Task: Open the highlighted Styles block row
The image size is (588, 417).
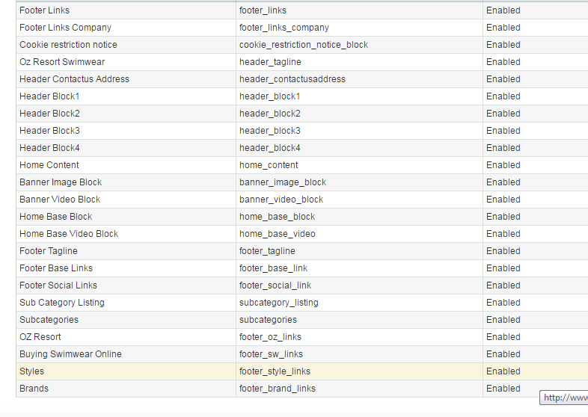Action: click(x=31, y=371)
